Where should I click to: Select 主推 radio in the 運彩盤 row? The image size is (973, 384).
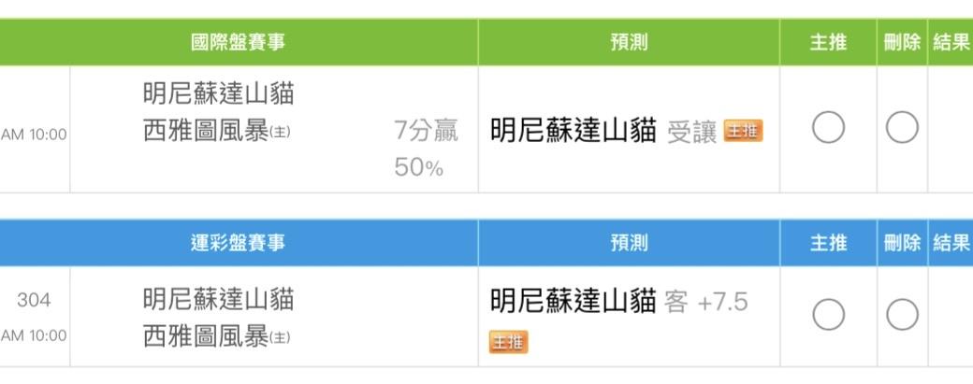tap(828, 315)
